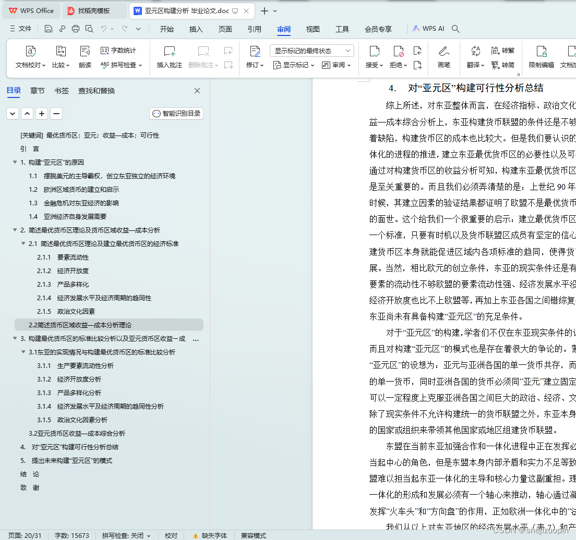Switch to 章节 navigation tab

[x=37, y=91]
